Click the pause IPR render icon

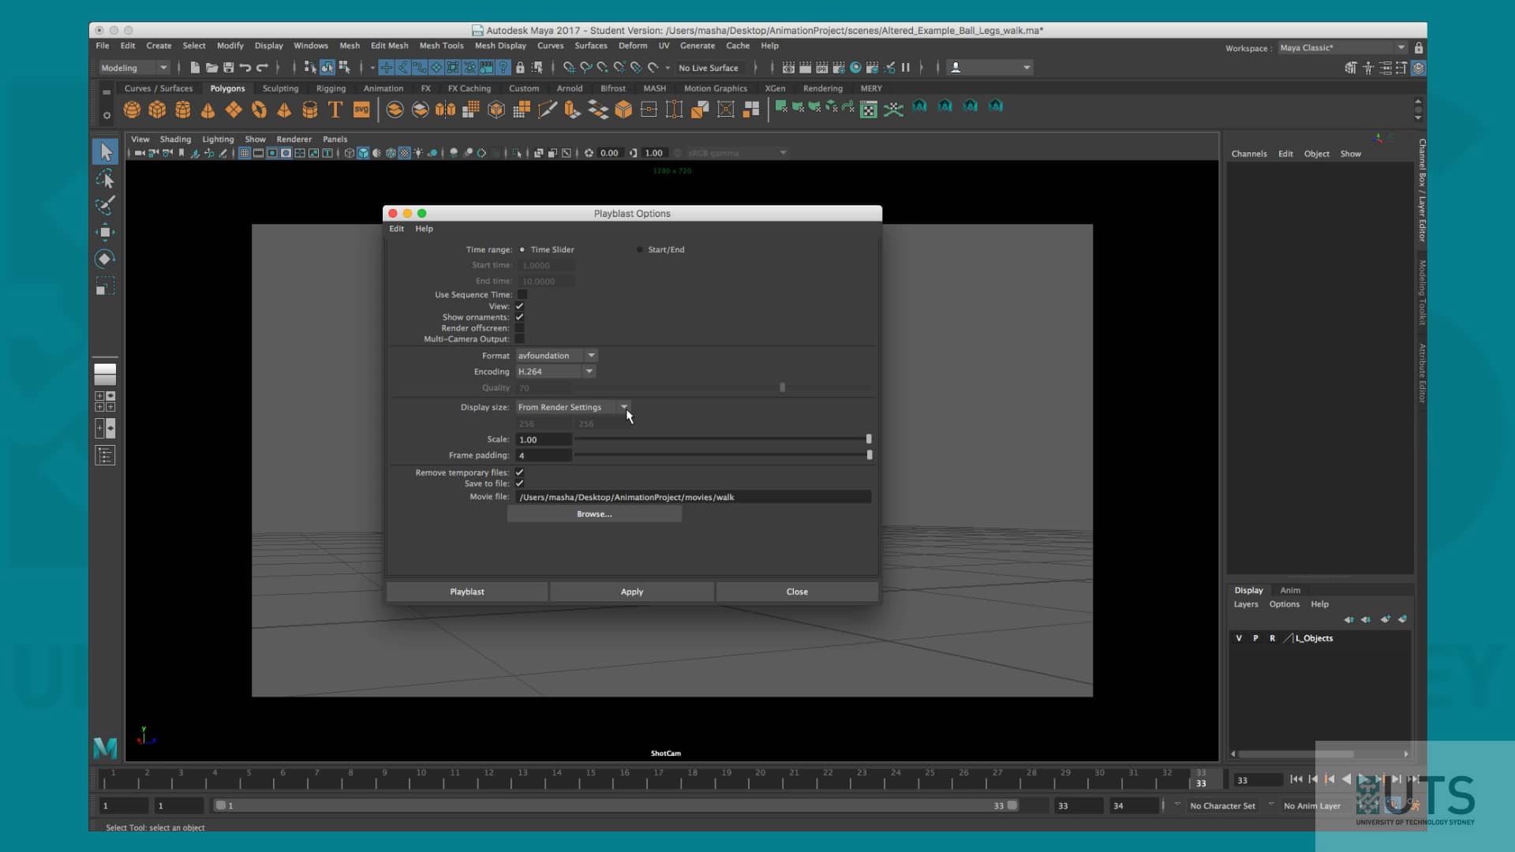click(x=906, y=68)
